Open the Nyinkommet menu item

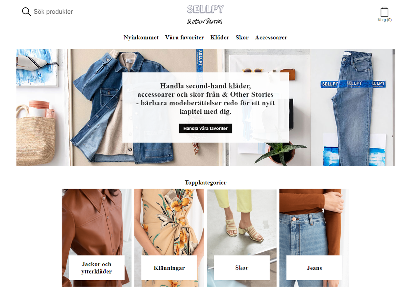[x=141, y=38]
